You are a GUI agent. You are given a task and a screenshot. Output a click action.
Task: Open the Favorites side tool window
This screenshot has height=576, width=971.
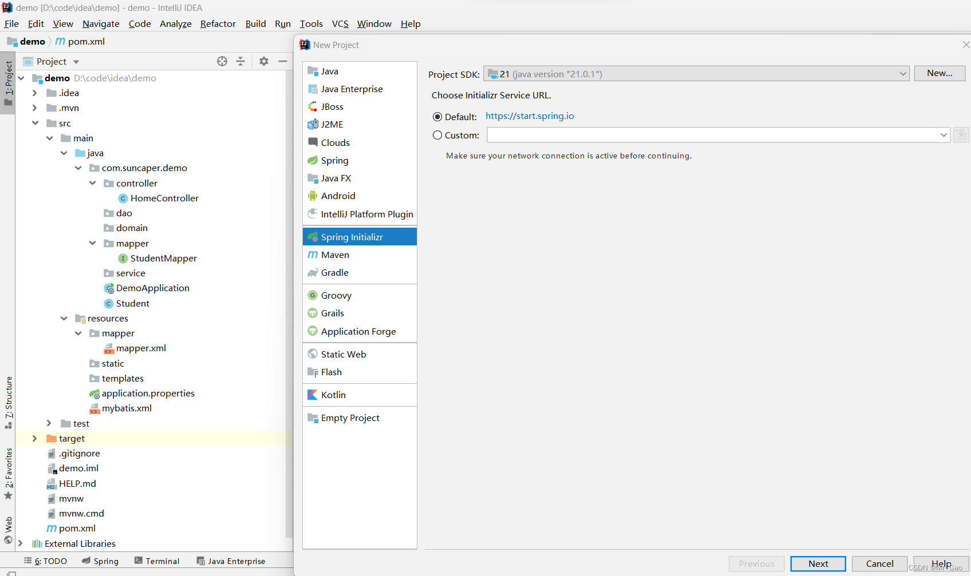(x=8, y=473)
